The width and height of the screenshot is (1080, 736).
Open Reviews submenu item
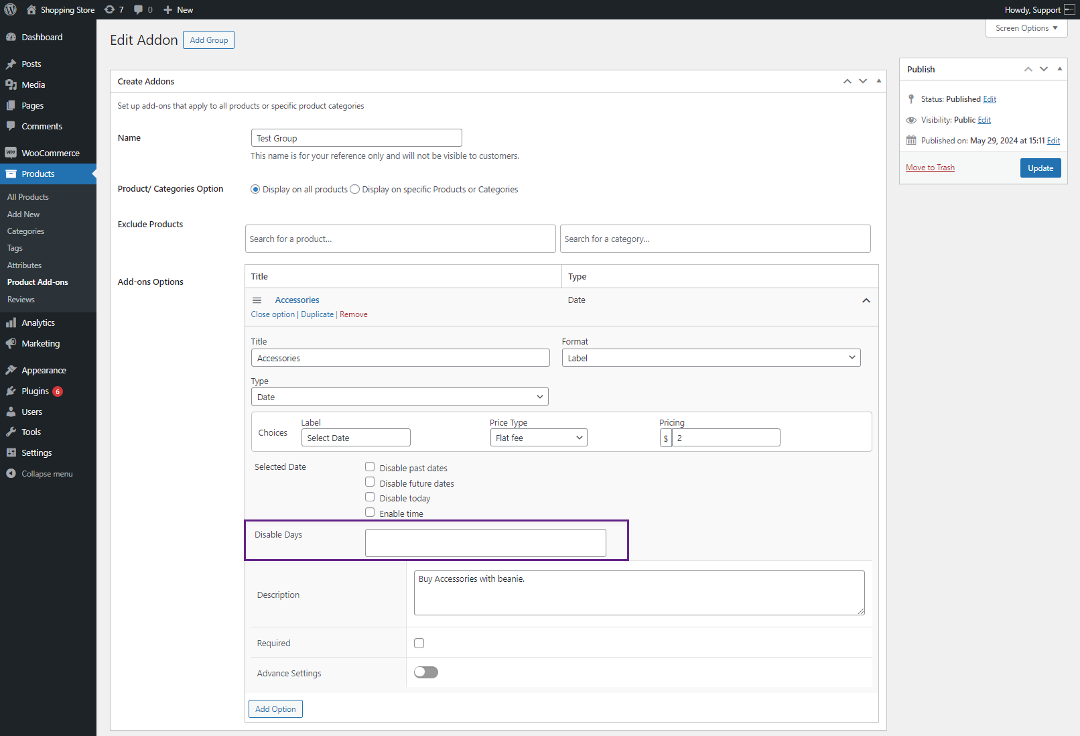[x=21, y=300]
